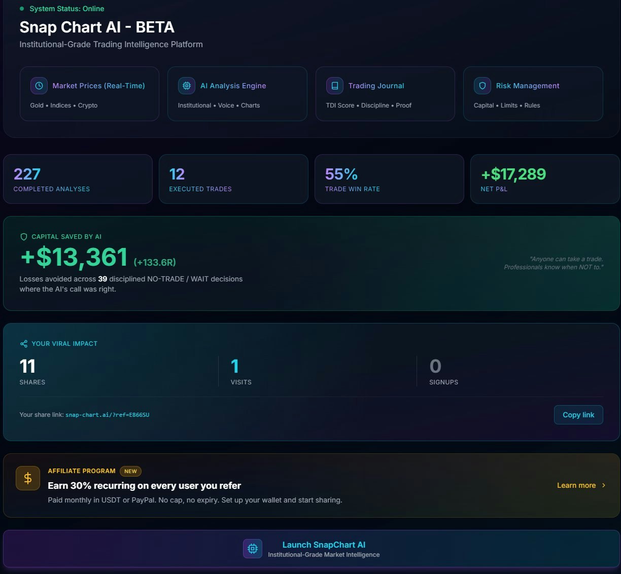Screen dimensions: 621x574
Task: Click the Paid monthly in USDT or PayPal text
Action: 195,500
